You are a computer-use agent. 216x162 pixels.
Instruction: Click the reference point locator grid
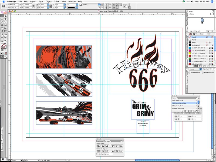tap(4, 6)
